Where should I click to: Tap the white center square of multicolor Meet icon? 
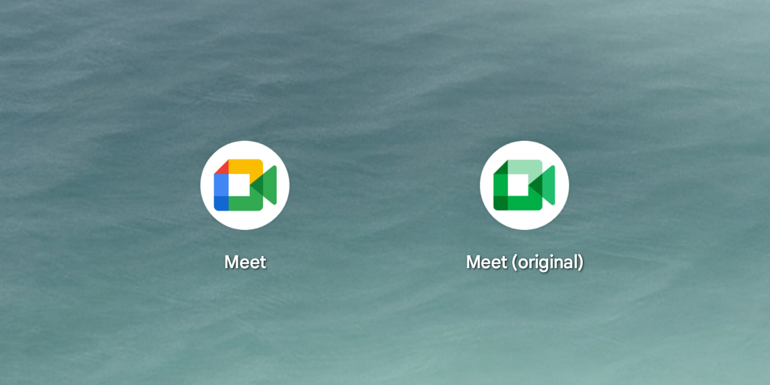[239, 185]
